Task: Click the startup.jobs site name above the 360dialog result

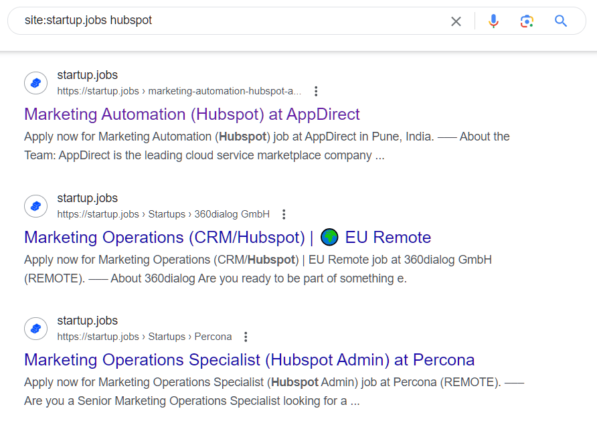Action: [x=87, y=198]
